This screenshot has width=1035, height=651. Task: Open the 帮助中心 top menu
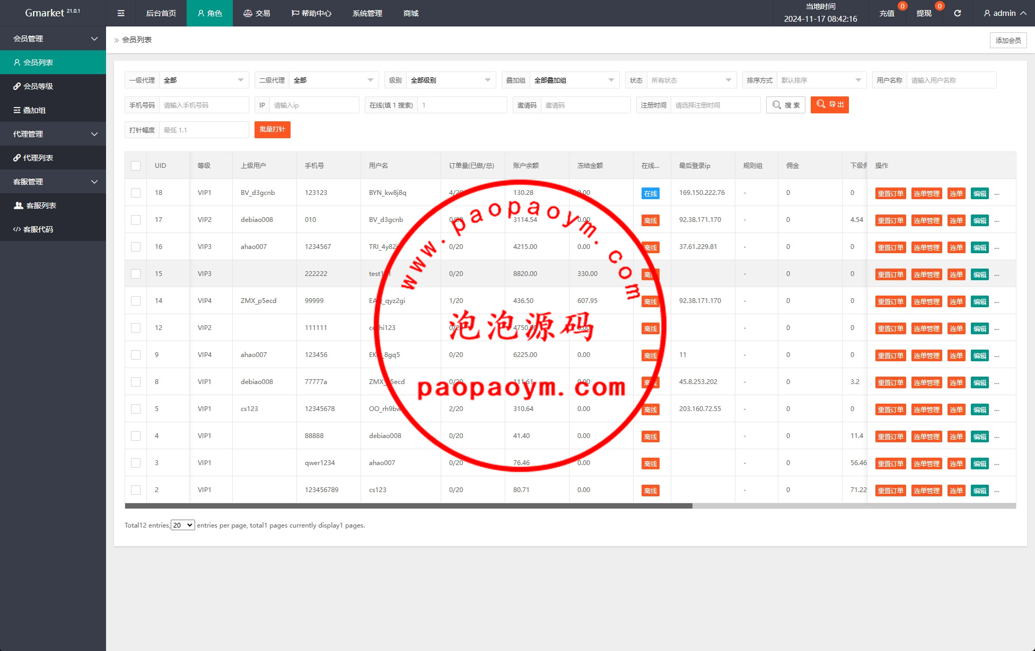pos(311,13)
